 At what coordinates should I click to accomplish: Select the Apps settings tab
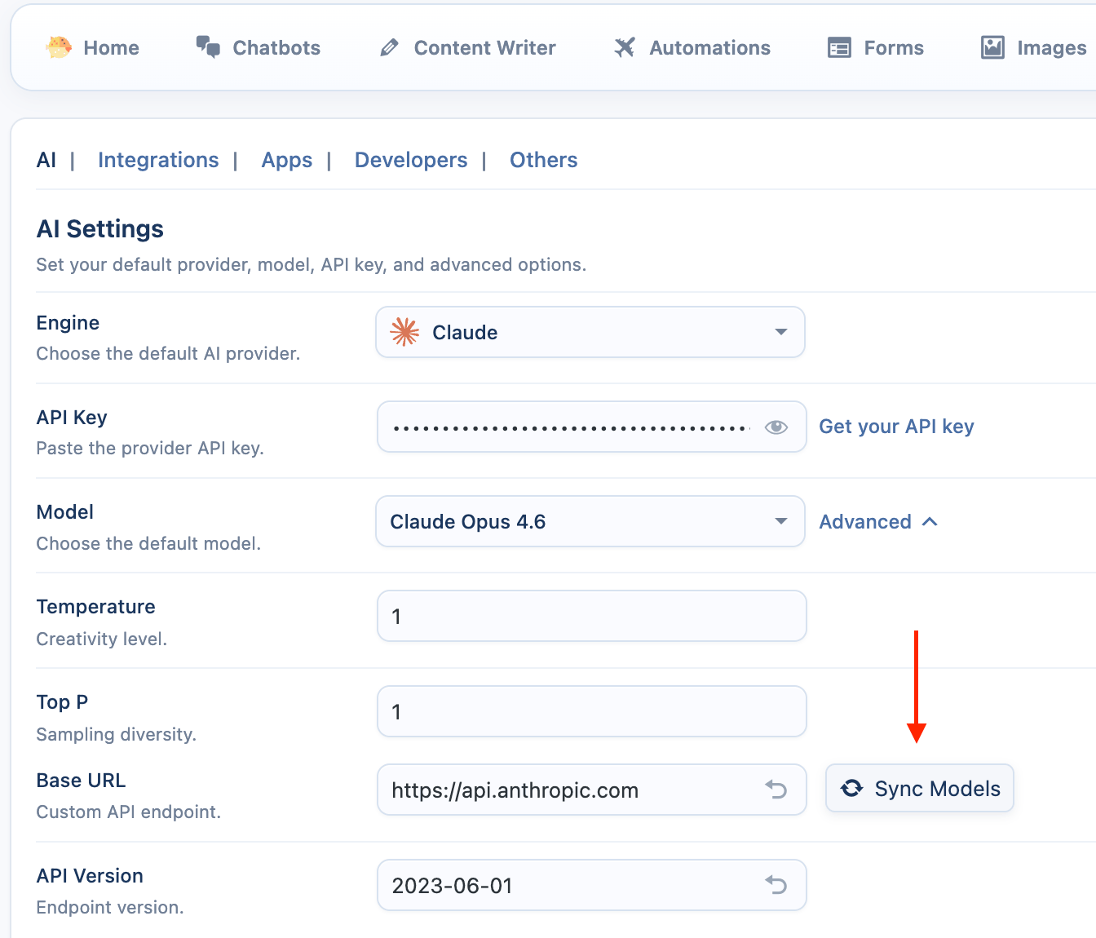286,160
